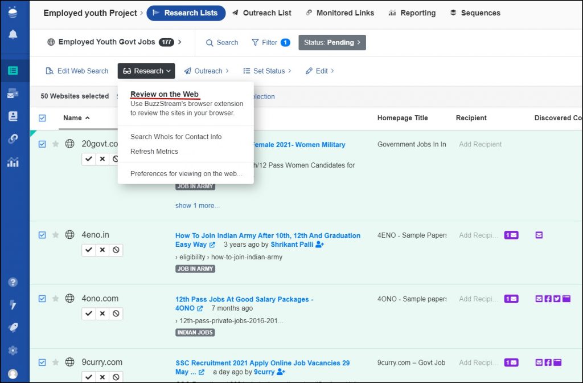The image size is (583, 383).
Task: Click Edit Web Search
Action: 77,71
